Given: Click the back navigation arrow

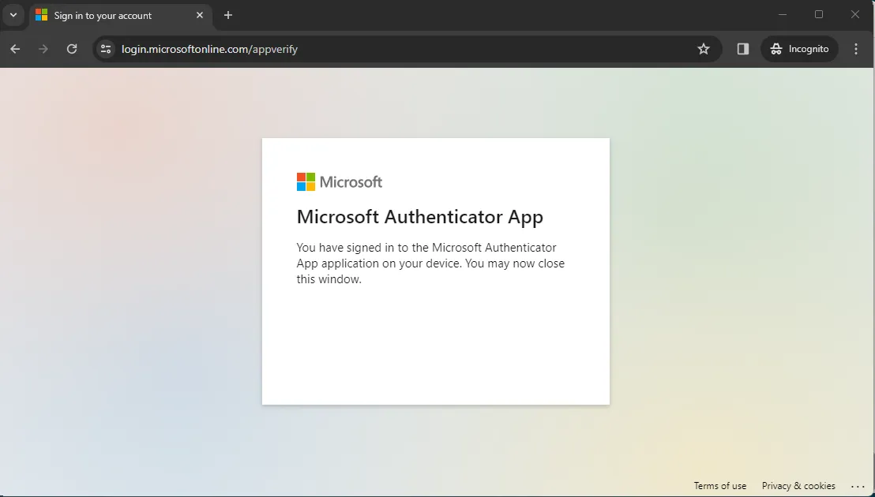Looking at the screenshot, I should coord(14,49).
